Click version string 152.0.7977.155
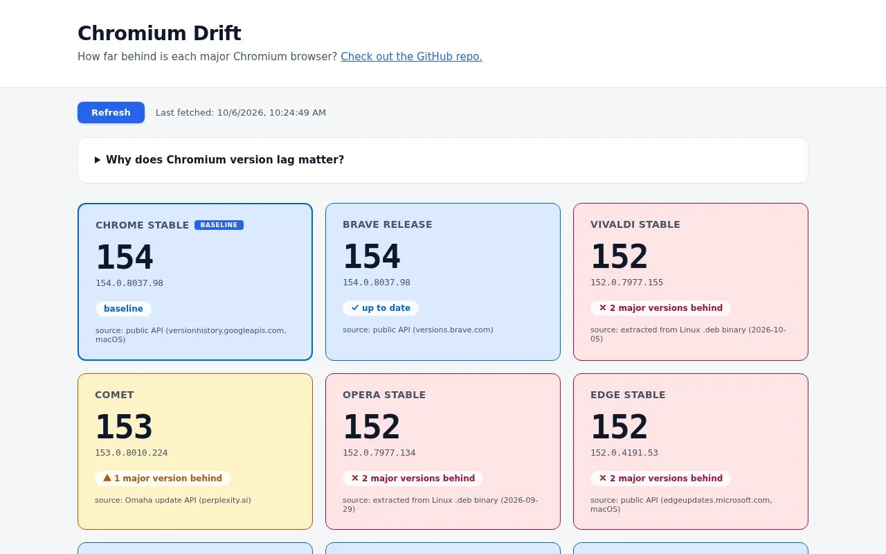The image size is (886, 554). (627, 283)
